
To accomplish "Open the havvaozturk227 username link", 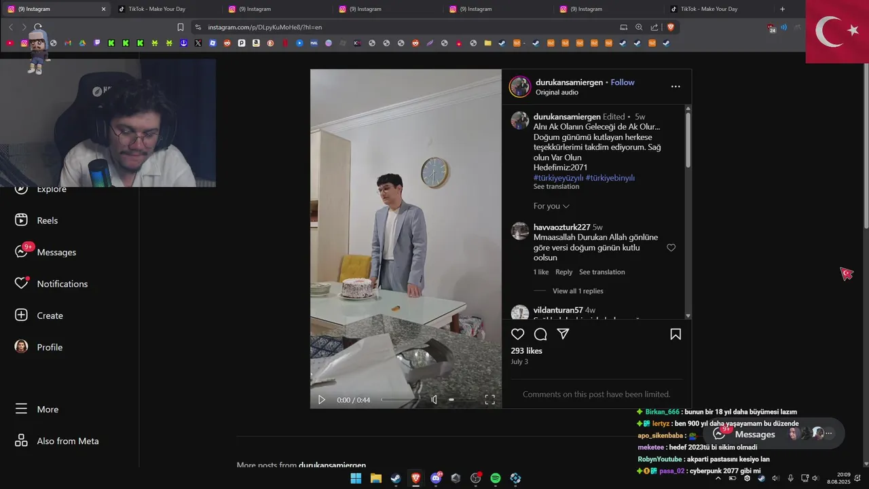I will [x=561, y=227].
